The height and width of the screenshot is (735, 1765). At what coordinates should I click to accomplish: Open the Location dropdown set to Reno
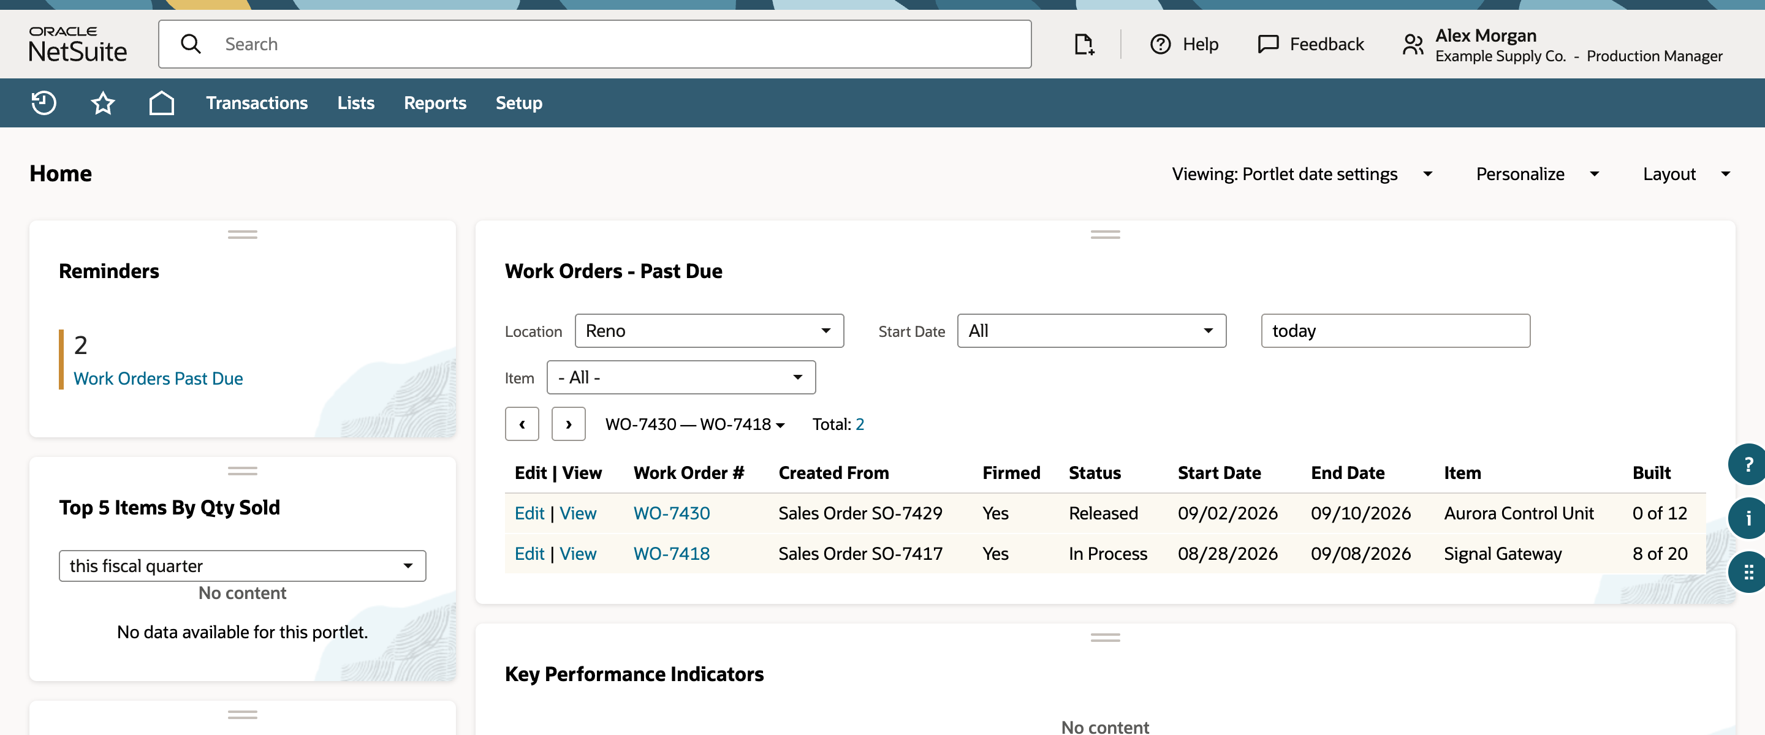(709, 331)
